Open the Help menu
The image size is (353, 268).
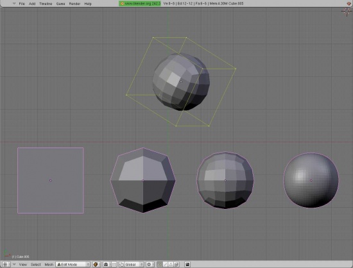point(88,4)
